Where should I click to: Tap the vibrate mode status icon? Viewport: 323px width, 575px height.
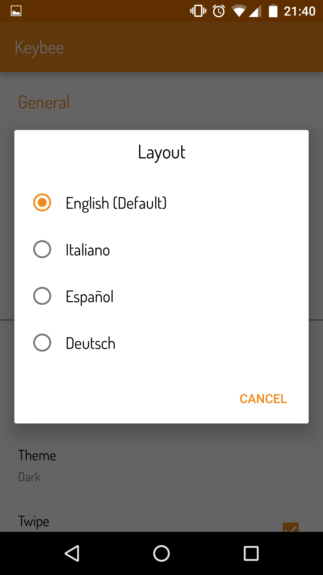click(198, 11)
